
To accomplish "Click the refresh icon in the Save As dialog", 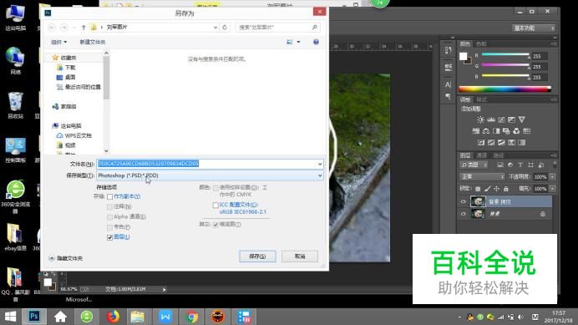I will click(x=225, y=28).
